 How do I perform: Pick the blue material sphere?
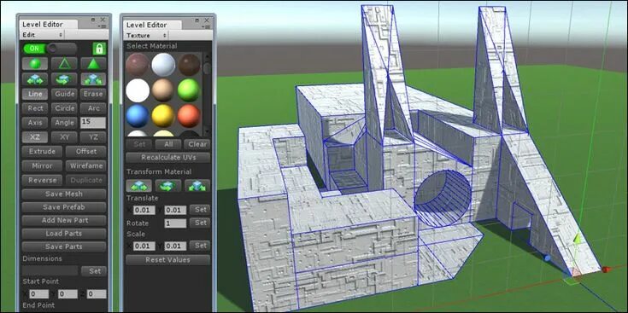pos(138,116)
